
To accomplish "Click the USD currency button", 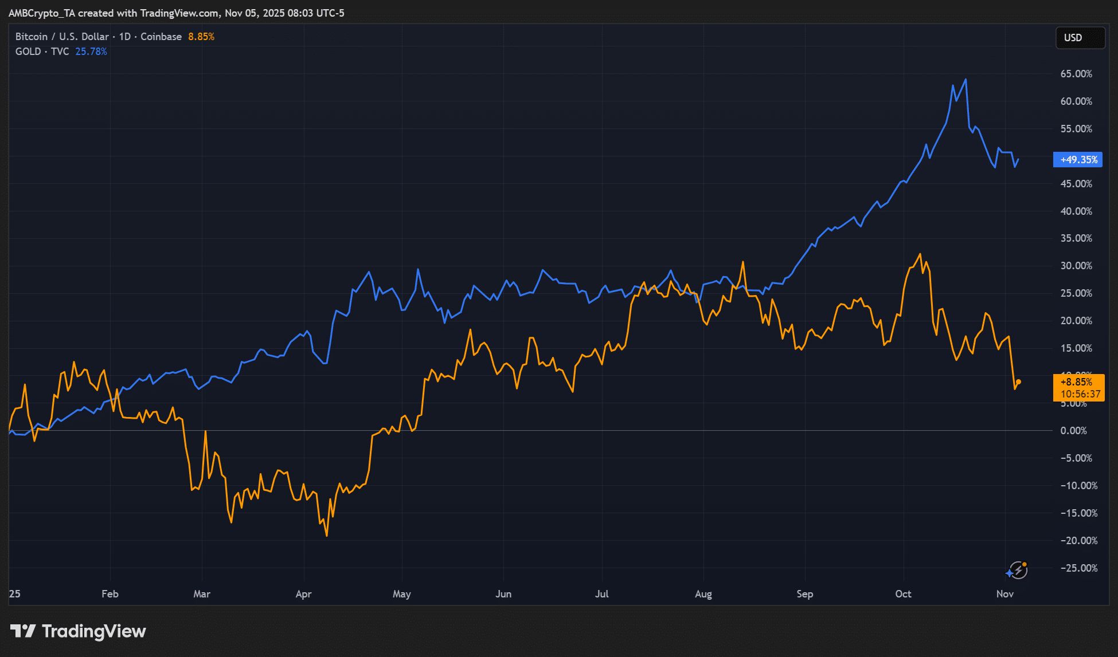I will pos(1080,38).
